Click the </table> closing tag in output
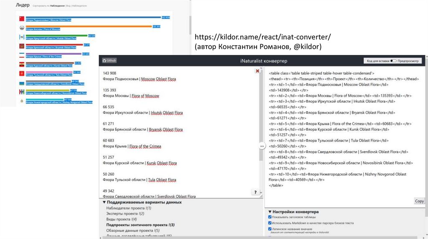This screenshot has height=239, width=428. tap(276, 185)
